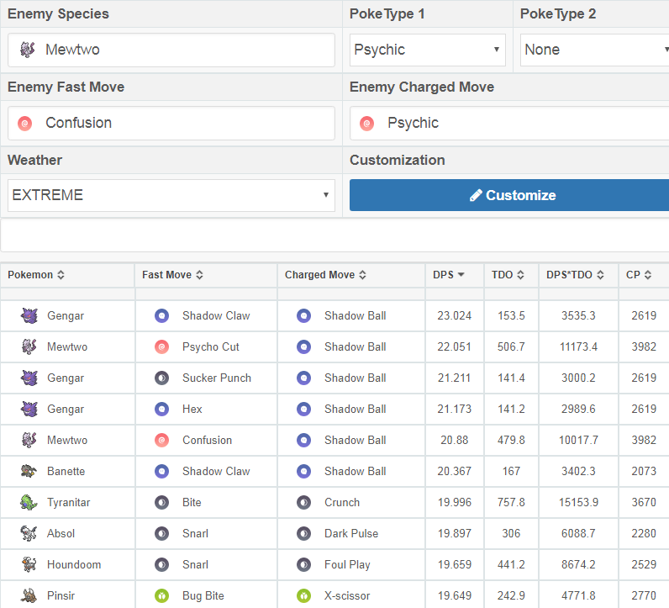Sort table by DPS column header
669x608 pixels.
click(x=449, y=275)
